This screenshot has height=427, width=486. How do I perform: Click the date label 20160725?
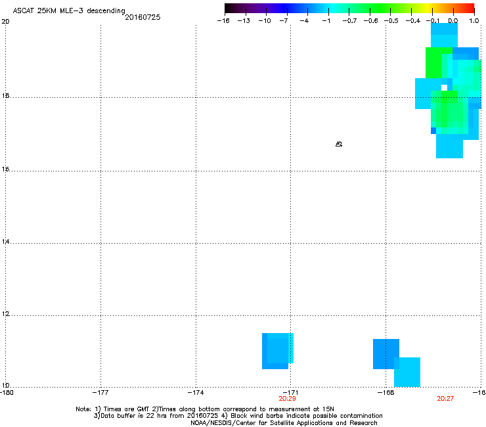tap(143, 17)
